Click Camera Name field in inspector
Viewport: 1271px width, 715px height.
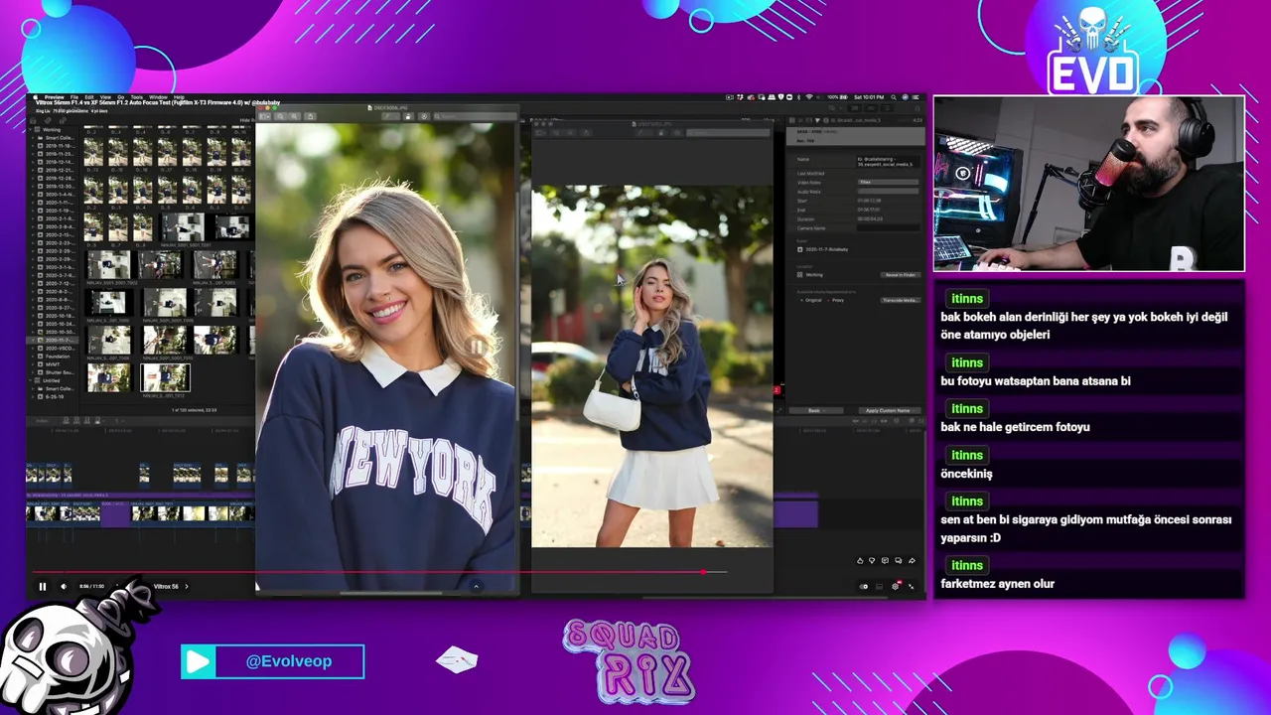coord(888,228)
